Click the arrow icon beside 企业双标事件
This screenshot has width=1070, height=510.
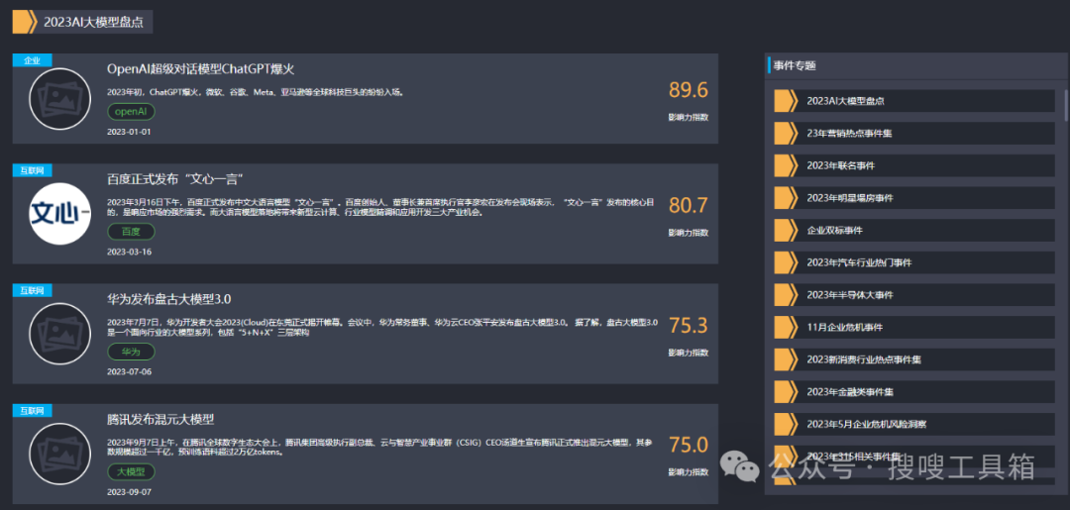click(786, 231)
